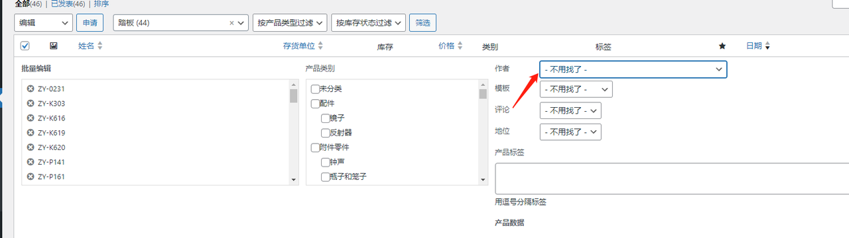Open the 作者 dropdown
Screen dimensions: 849x238
[633, 69]
